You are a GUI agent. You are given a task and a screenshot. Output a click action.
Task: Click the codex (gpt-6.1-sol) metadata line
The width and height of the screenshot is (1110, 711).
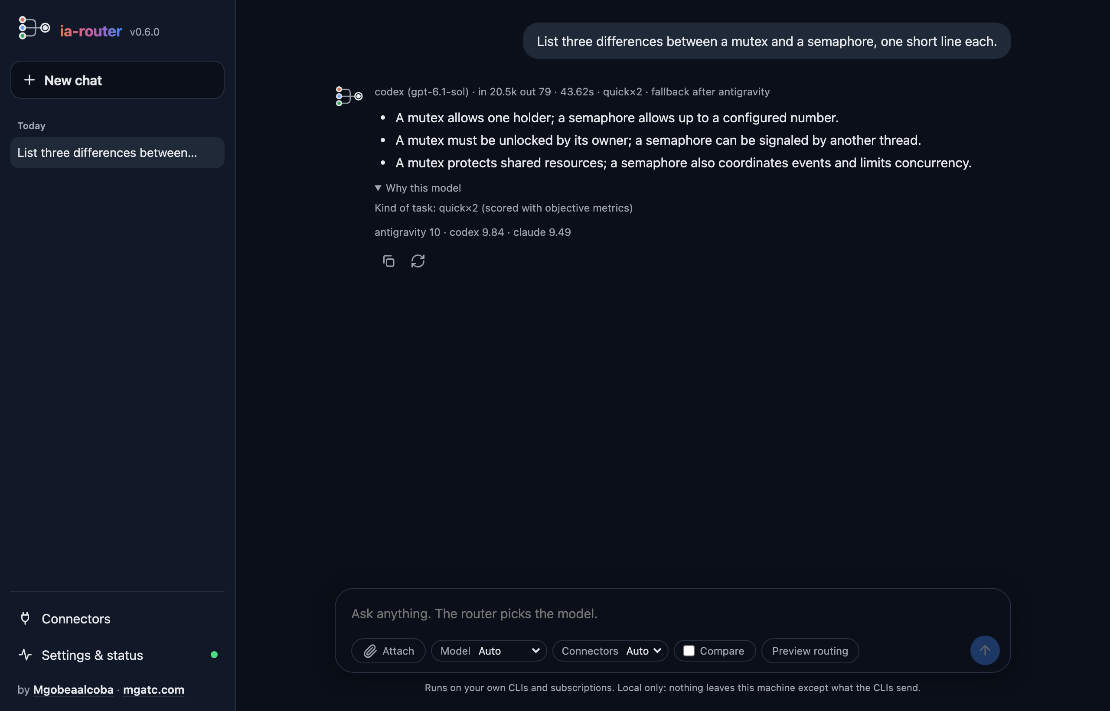572,92
